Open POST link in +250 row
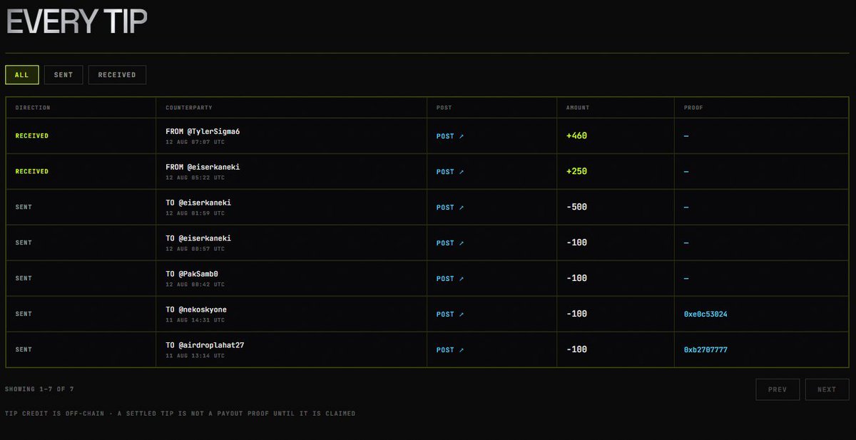Viewport: 856px width, 440px height. point(450,171)
